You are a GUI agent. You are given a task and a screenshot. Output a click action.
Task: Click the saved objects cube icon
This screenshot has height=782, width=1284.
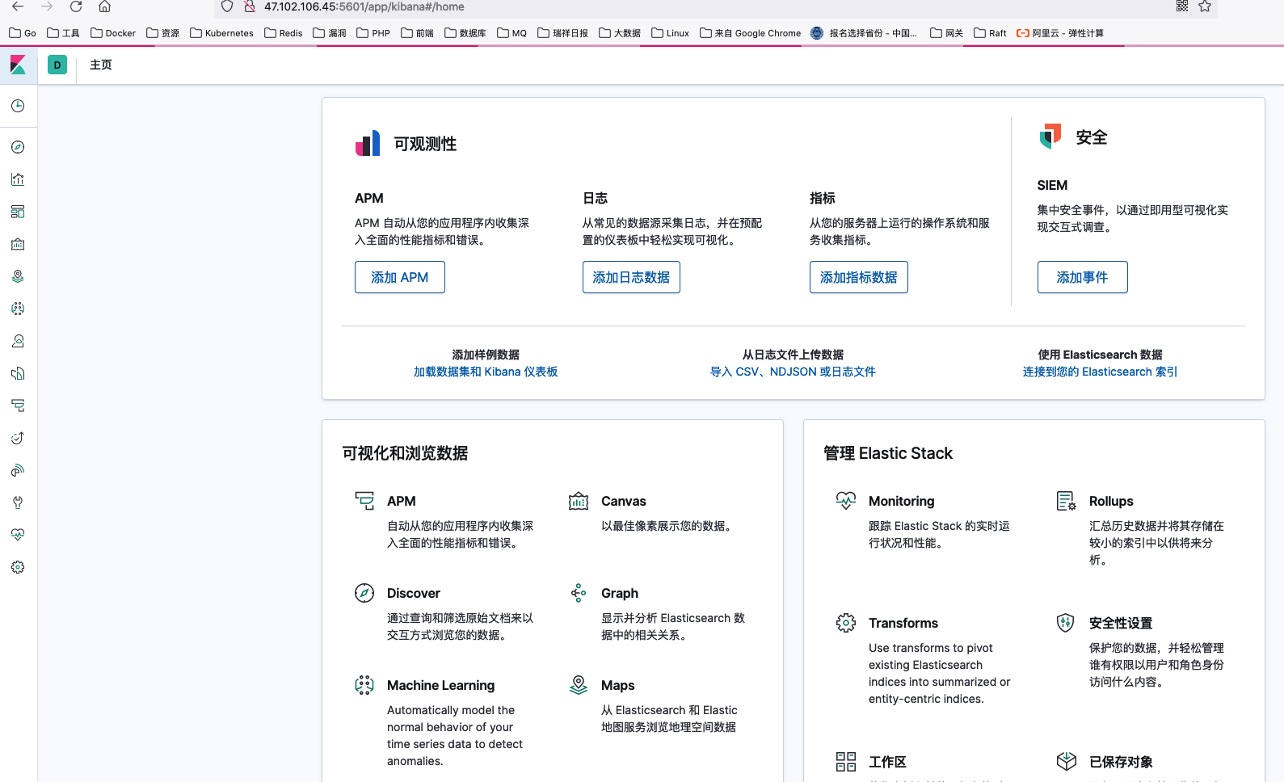(1067, 762)
